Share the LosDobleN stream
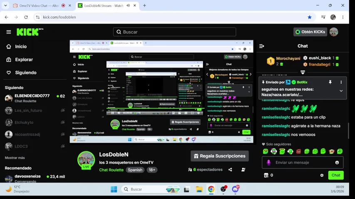The image size is (355, 199). pyautogui.click(x=230, y=170)
